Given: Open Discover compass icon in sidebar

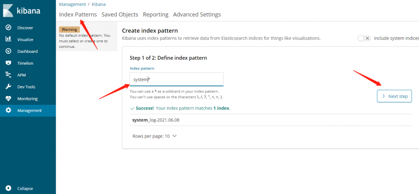Looking at the screenshot, I should click(8, 28).
